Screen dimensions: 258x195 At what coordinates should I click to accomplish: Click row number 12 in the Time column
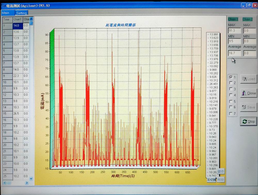click(7, 95)
